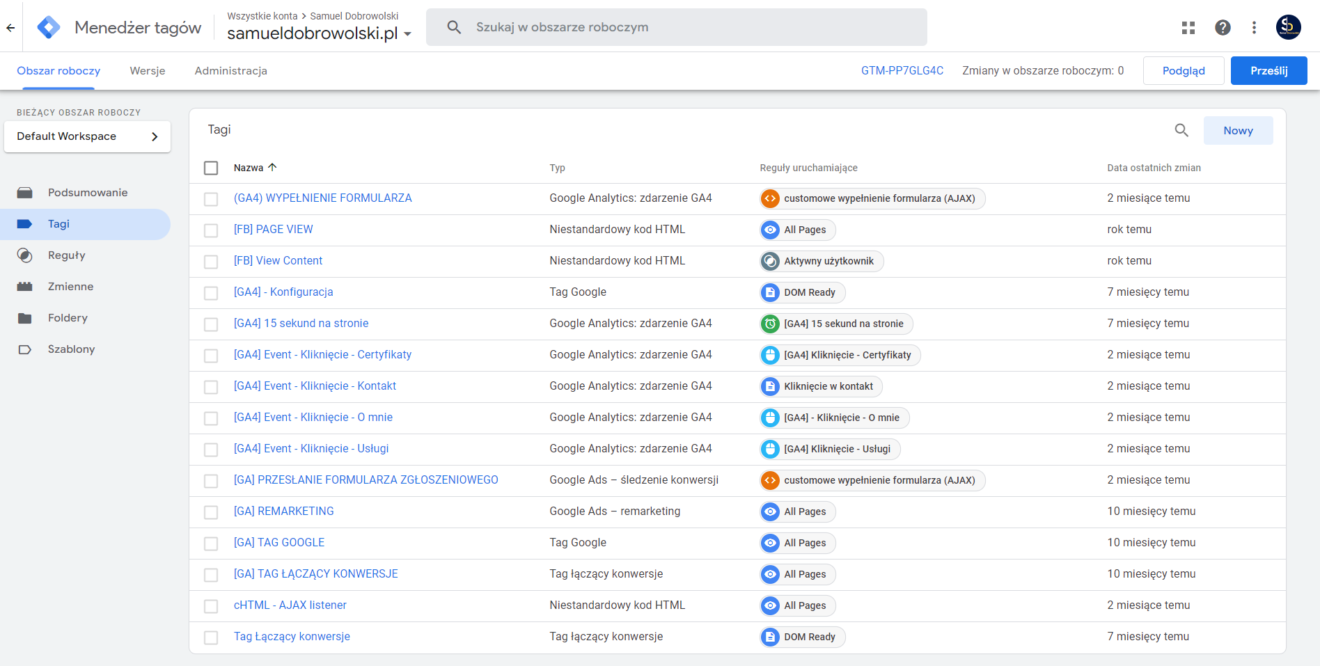Click the All Pages trigger chip for cHTML - AJAX listener
The width and height of the screenshot is (1320, 666).
(798, 605)
